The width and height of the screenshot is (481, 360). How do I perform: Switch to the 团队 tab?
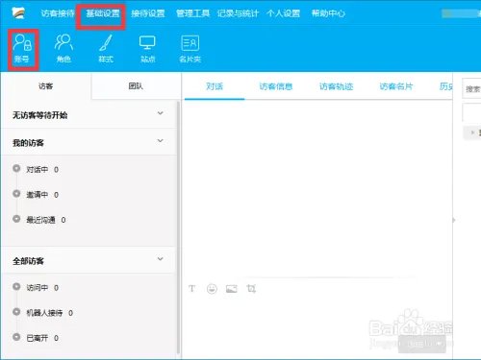click(x=136, y=86)
